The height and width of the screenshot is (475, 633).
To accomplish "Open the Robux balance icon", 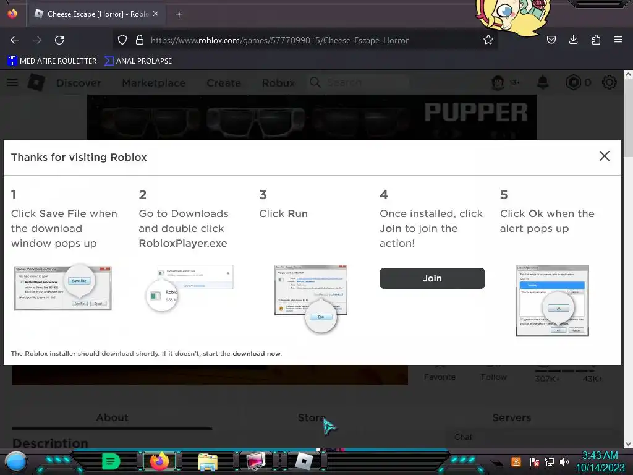I will 573,82.
